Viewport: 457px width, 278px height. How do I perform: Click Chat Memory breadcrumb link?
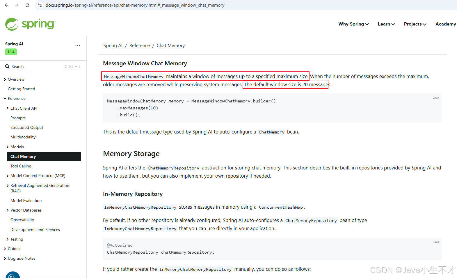pos(171,46)
